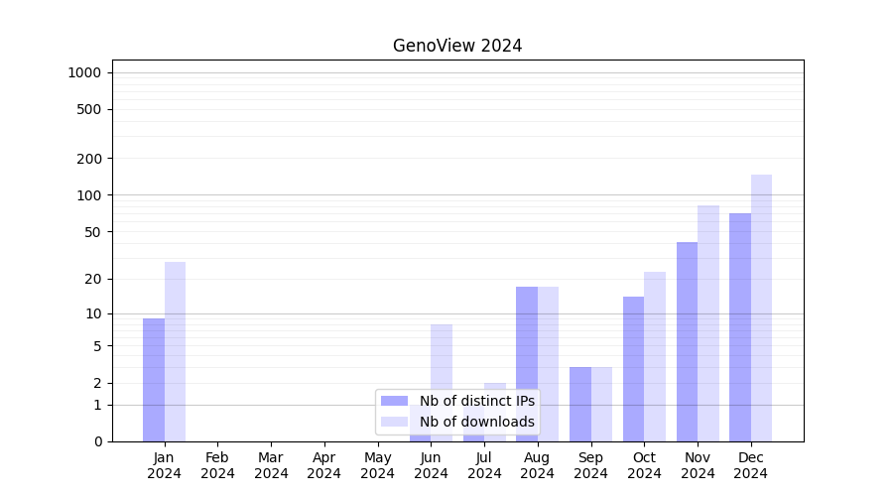Select the Nb of downloads legend label

[x=476, y=422]
